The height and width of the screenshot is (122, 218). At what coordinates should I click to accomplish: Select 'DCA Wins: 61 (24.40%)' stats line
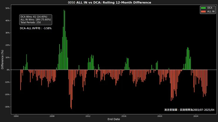tap(34, 17)
